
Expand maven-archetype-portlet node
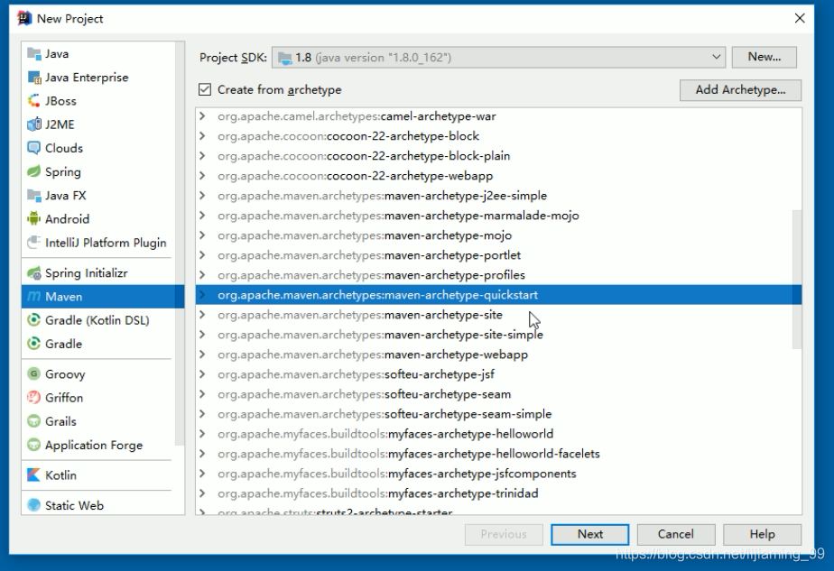(x=202, y=254)
